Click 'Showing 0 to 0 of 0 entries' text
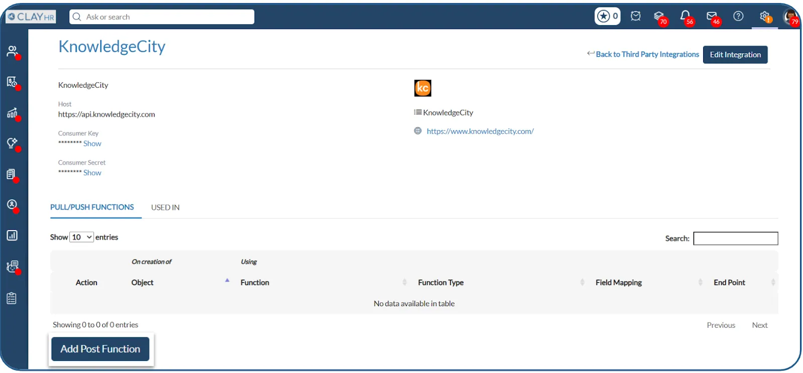 [95, 325]
